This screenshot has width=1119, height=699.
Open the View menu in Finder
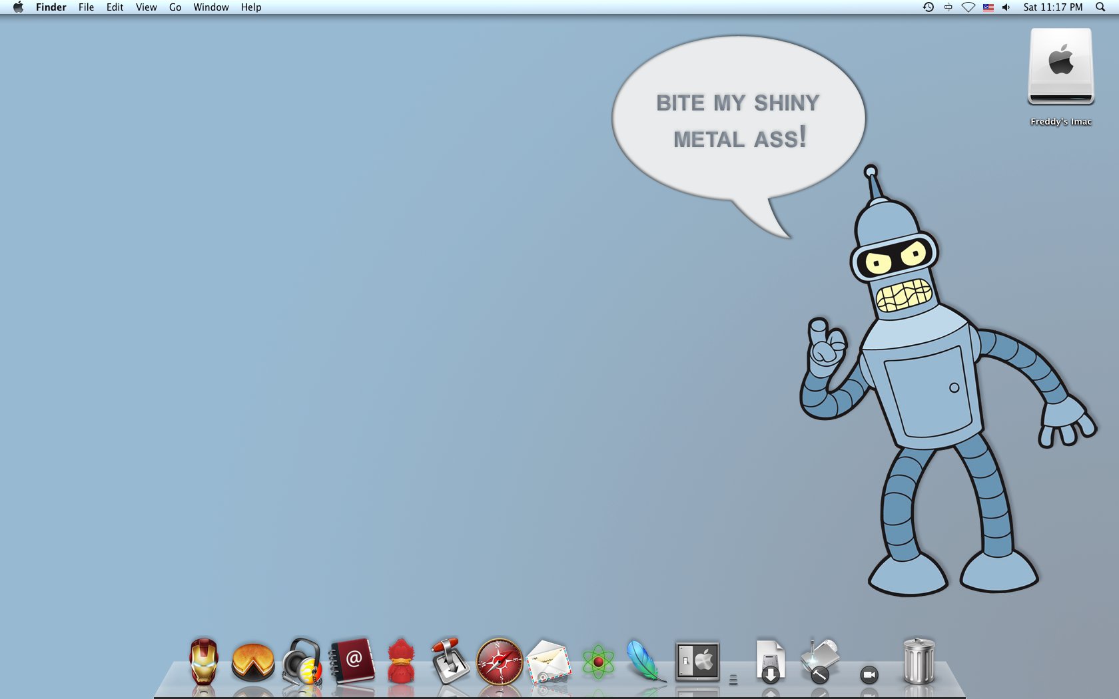coord(145,7)
